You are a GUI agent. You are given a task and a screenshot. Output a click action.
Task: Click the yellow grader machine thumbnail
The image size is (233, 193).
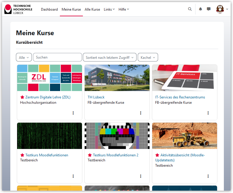[x=185, y=136]
